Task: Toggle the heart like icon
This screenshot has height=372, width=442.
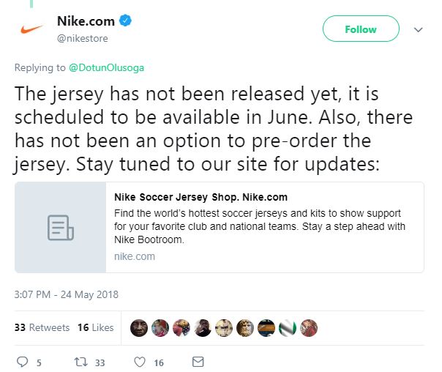Action: (x=139, y=362)
